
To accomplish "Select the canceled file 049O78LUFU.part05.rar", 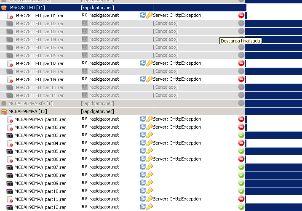I will pyautogui.click(x=39, y=47).
